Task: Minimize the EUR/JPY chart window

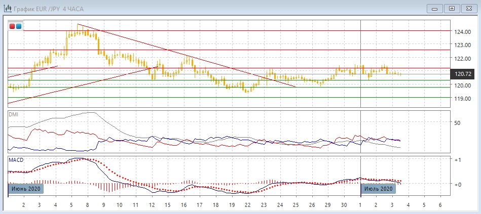Action: (x=435, y=8)
